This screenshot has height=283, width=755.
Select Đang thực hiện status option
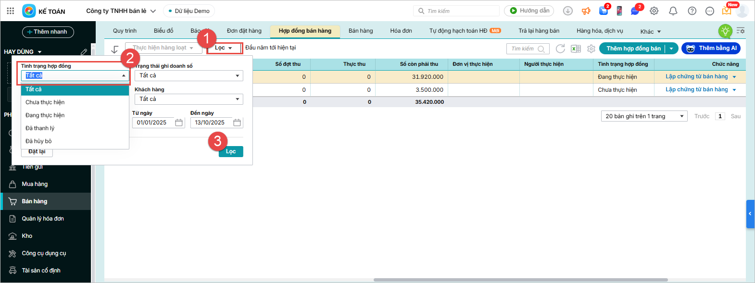(x=45, y=115)
